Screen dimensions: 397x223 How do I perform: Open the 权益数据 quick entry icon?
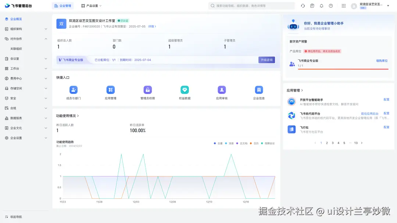(x=185, y=90)
